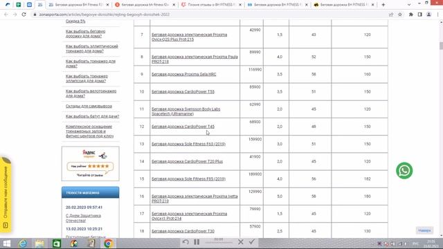Open Proxima Ivetta PROT-219 link
Viewport: 443px width, 249px height.
[195, 199]
